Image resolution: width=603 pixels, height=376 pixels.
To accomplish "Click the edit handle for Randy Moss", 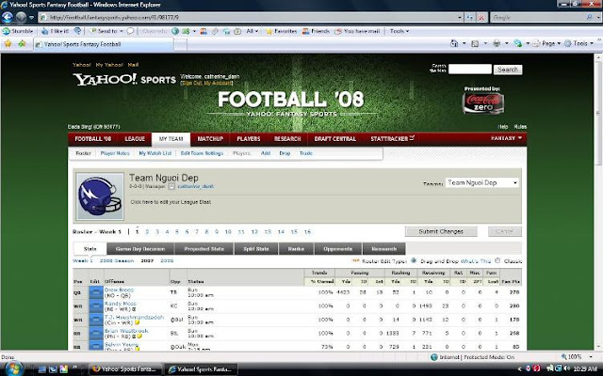I will click(96, 306).
